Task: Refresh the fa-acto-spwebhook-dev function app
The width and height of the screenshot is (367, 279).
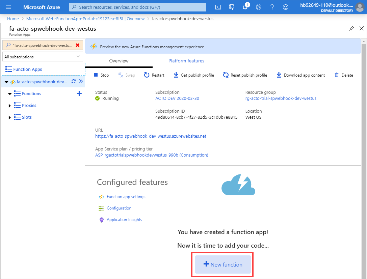Action: [x=74, y=81]
